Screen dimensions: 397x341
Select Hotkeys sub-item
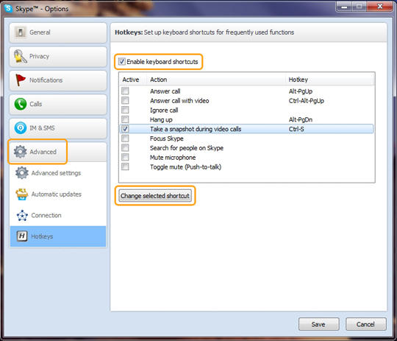(58, 236)
